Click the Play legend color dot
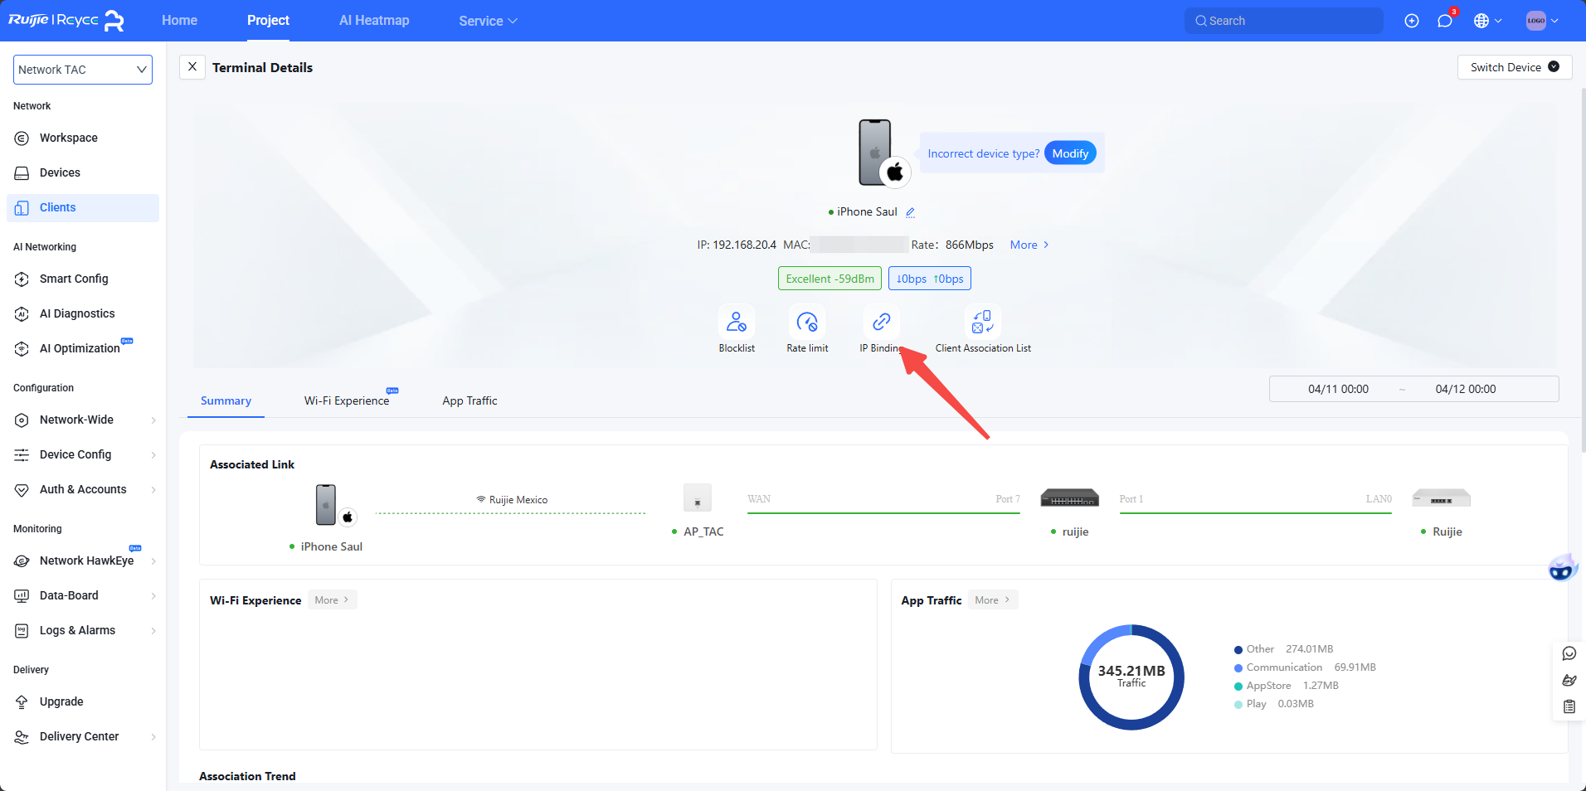Screen dimensions: 1586x791 [x=1238, y=705]
